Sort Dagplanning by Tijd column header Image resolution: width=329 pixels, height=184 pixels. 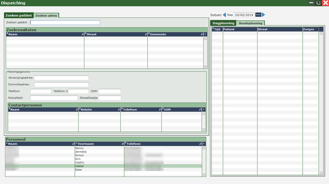218,30
